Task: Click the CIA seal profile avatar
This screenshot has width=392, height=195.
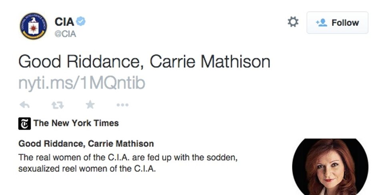Action: (x=33, y=26)
